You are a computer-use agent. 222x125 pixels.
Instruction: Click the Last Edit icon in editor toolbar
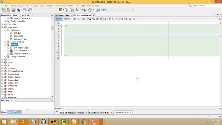point(74,19)
